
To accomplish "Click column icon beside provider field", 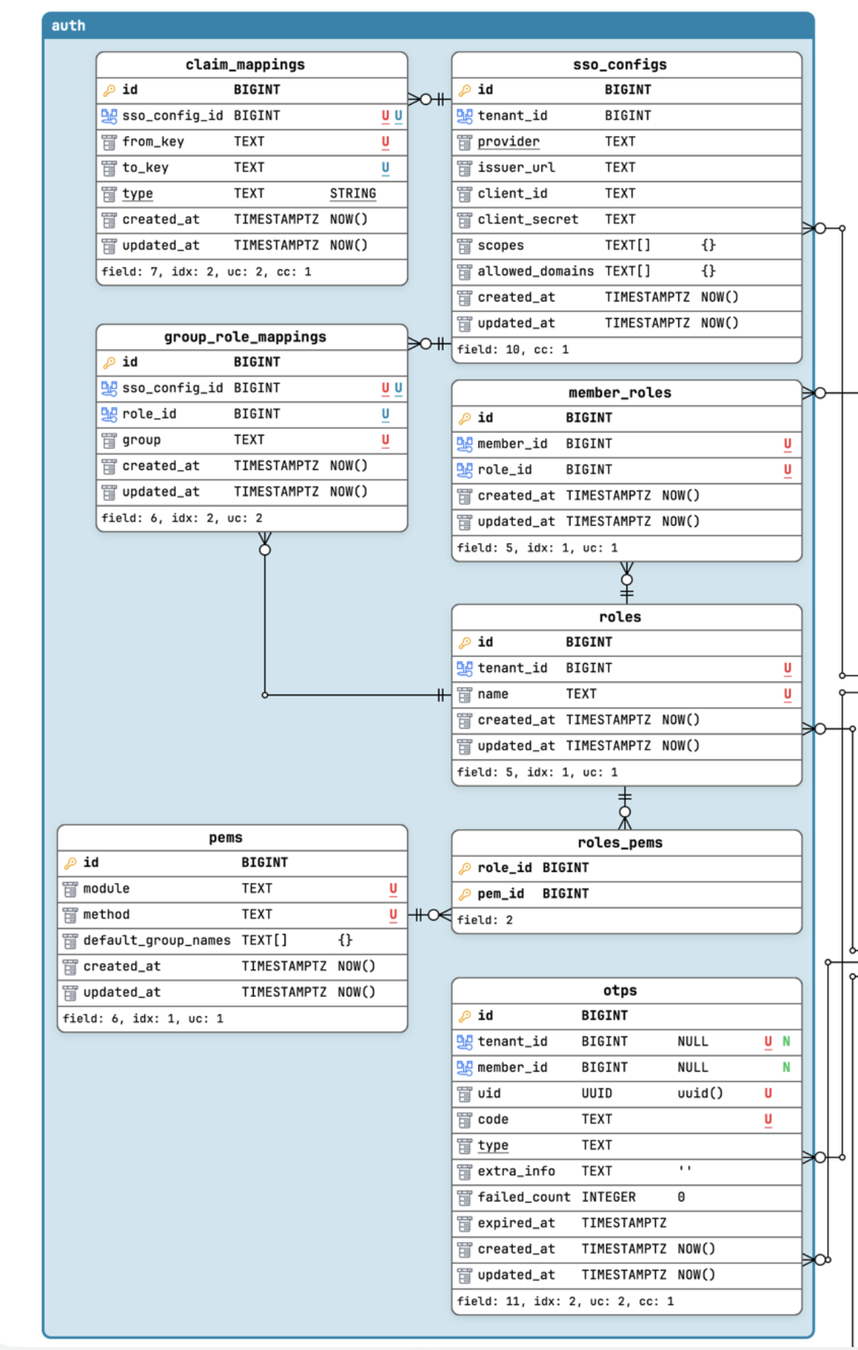I will 465,142.
